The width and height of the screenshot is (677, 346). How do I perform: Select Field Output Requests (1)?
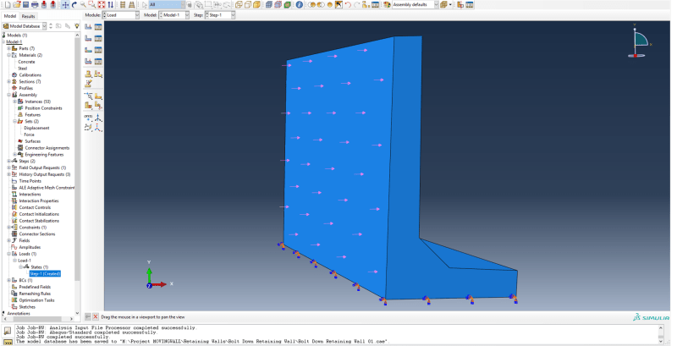(42, 168)
